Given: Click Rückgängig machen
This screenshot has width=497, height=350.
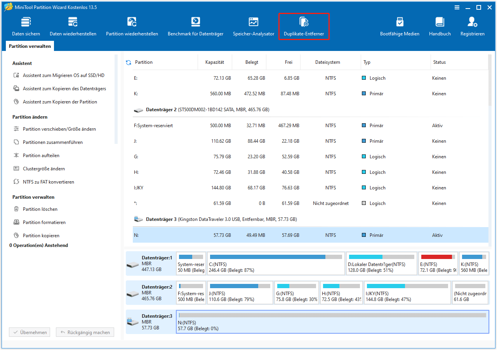Looking at the screenshot, I should click(85, 332).
